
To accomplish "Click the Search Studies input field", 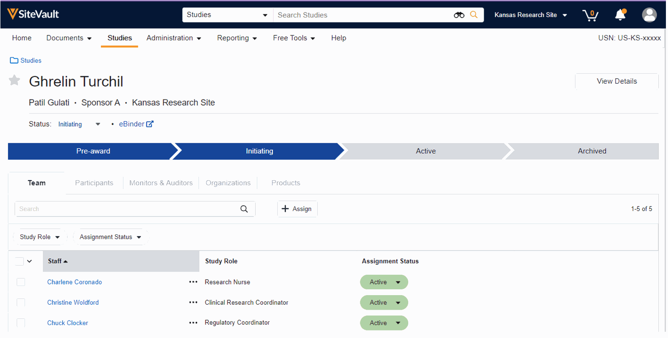I will 363,15.
